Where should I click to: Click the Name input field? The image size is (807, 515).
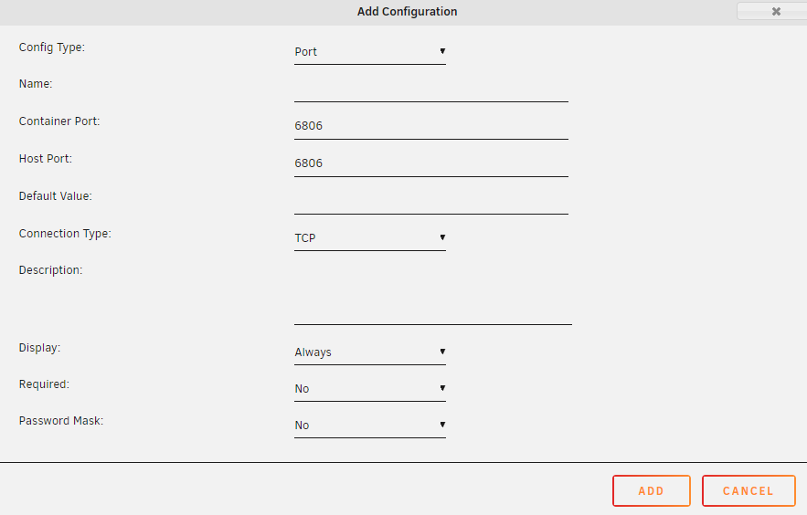[x=430, y=89]
